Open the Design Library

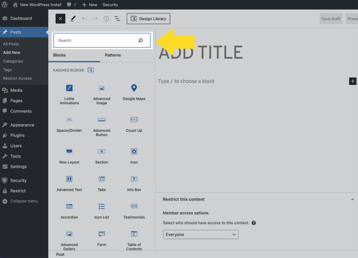coord(148,19)
